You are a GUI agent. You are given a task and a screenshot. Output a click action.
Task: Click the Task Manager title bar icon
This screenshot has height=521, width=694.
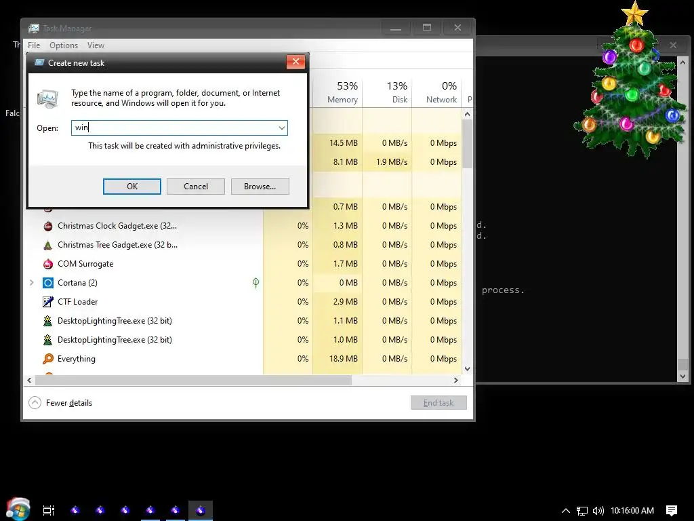point(34,28)
